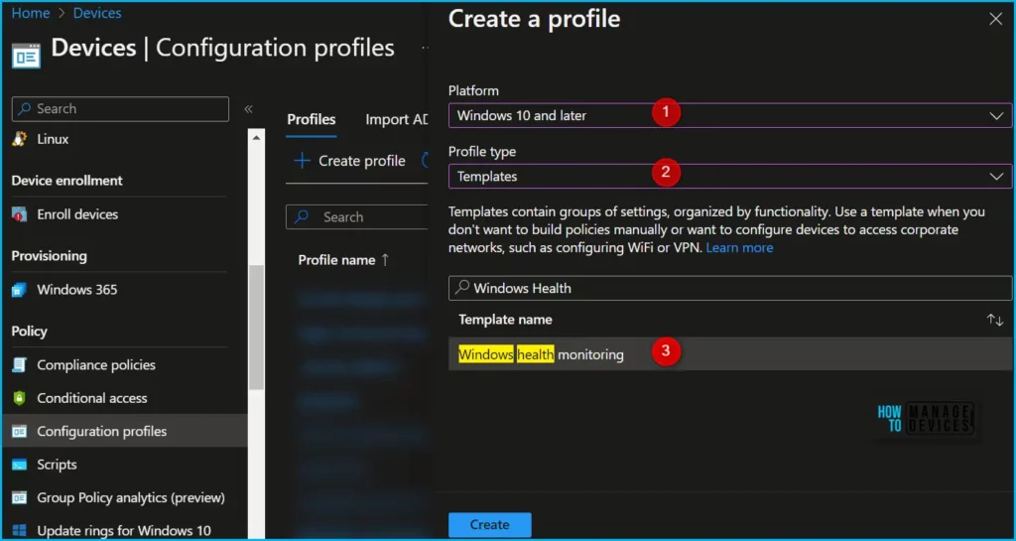Open Group Policy analytics (preview)

coord(131,498)
